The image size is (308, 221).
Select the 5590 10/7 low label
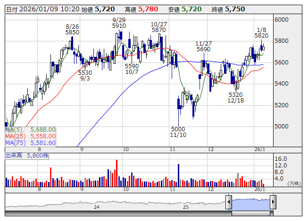[132, 69]
